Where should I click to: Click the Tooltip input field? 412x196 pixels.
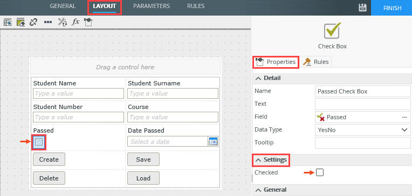(x=362, y=143)
